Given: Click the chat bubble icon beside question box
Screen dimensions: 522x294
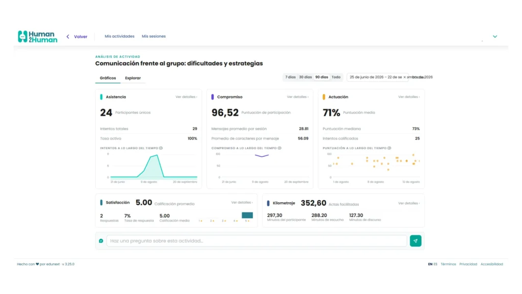Looking at the screenshot, I should tap(101, 241).
